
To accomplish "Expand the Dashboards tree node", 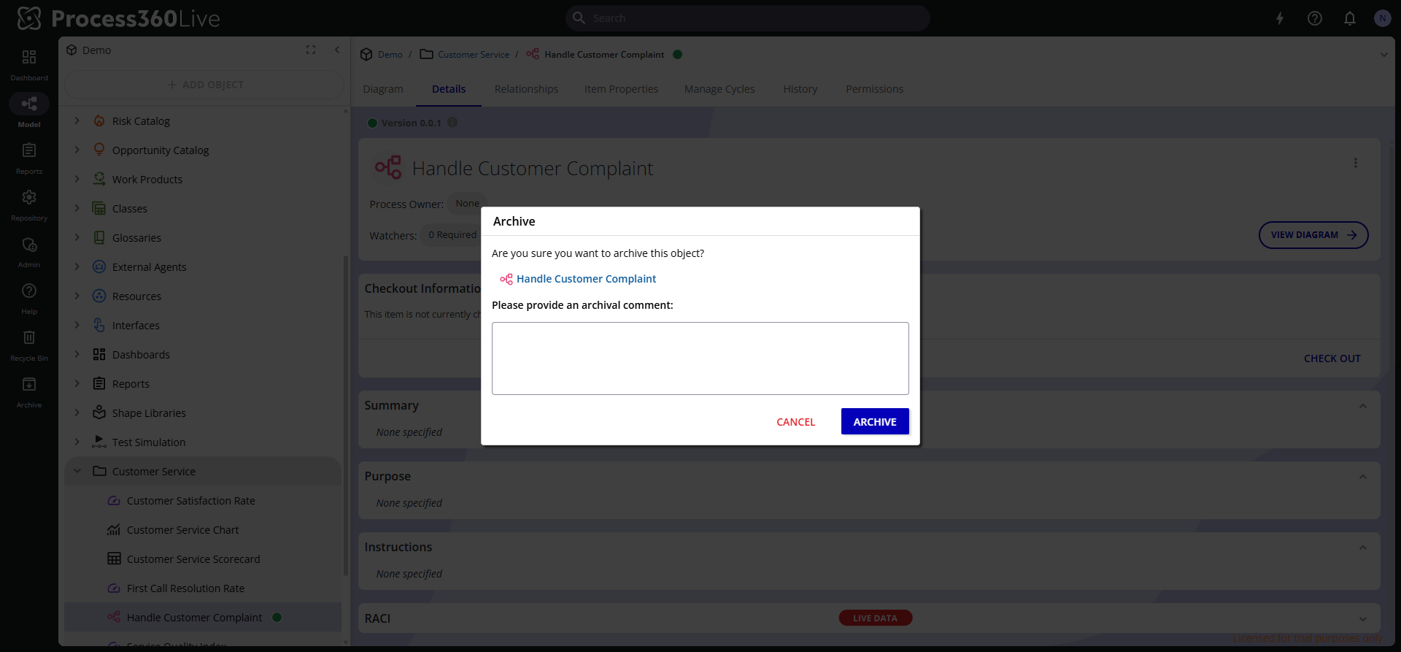I will (77, 354).
